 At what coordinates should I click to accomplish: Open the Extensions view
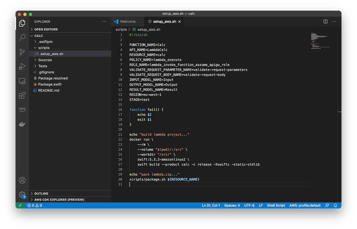click(22, 95)
